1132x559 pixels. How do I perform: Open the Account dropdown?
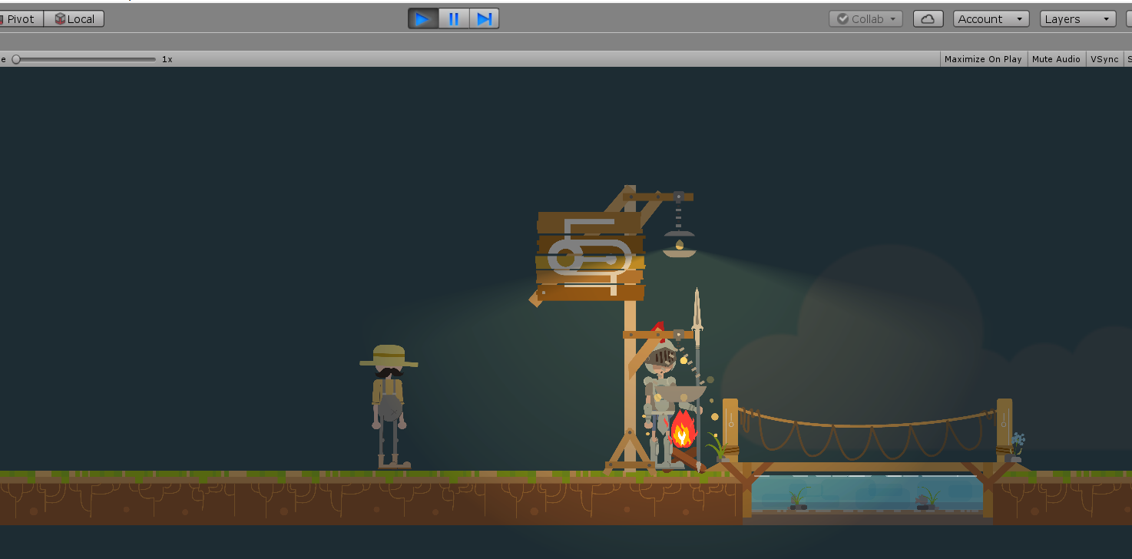coord(991,18)
